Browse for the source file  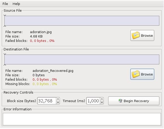[x=142, y=36]
